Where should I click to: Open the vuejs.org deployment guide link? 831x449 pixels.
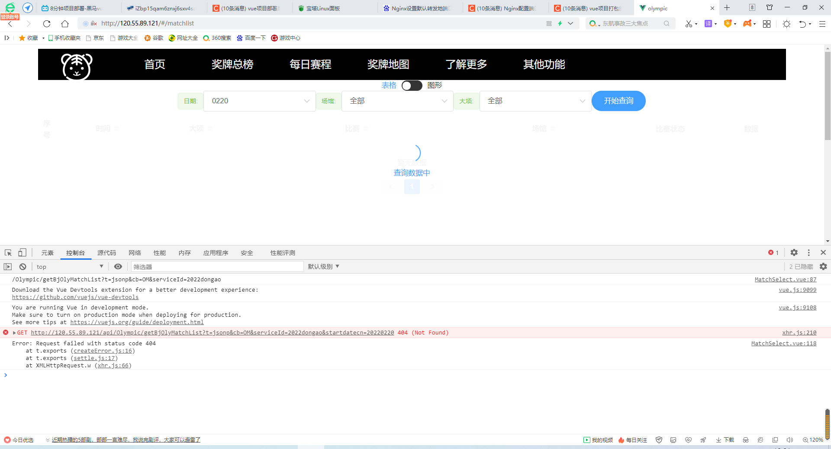[x=137, y=322]
